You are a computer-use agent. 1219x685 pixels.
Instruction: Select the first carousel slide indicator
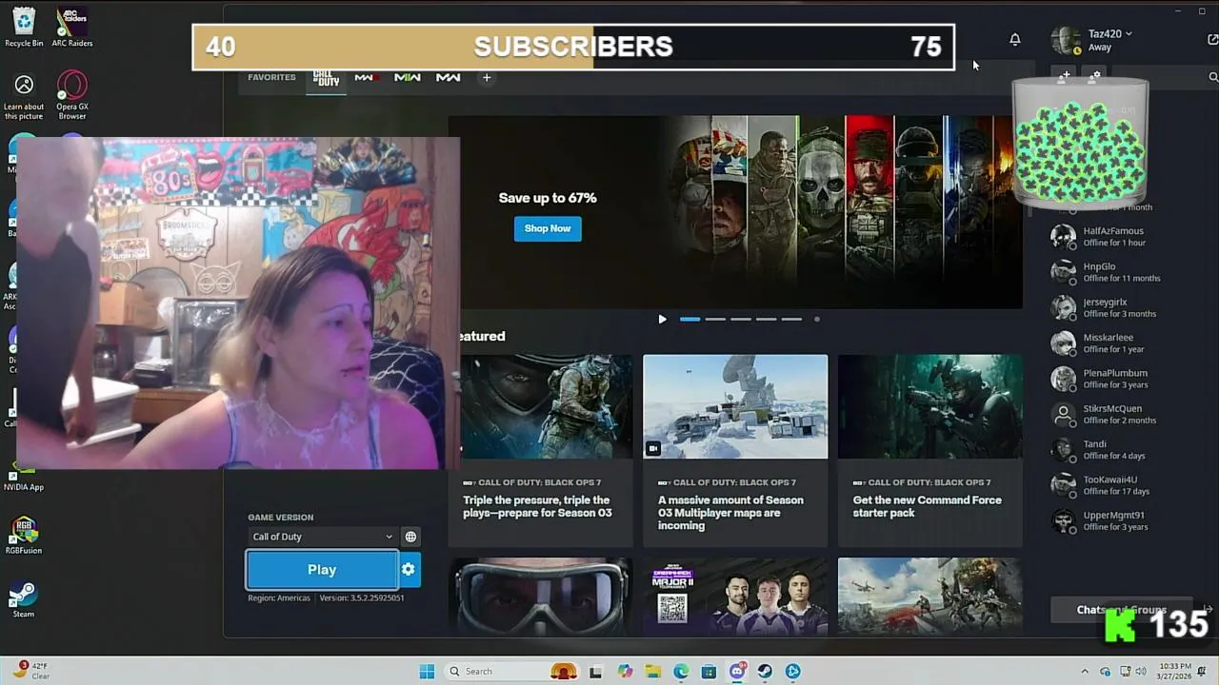tap(690, 320)
